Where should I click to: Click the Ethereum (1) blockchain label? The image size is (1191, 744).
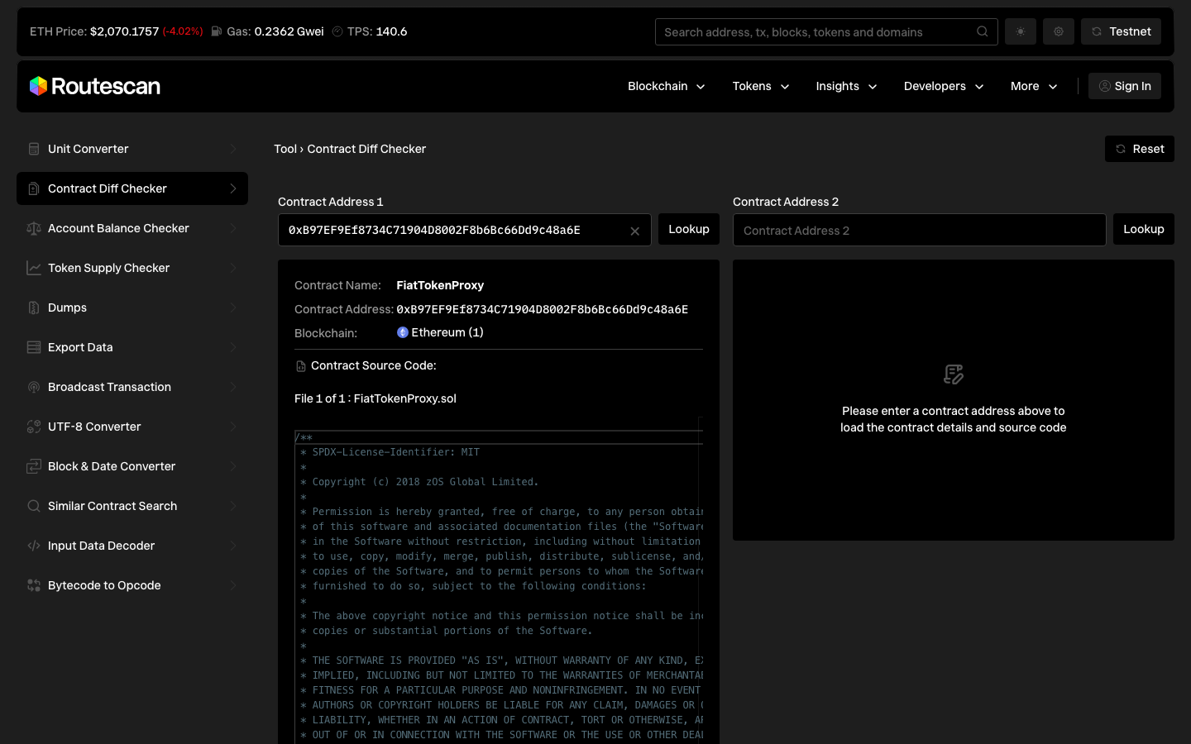pyautogui.click(x=447, y=332)
